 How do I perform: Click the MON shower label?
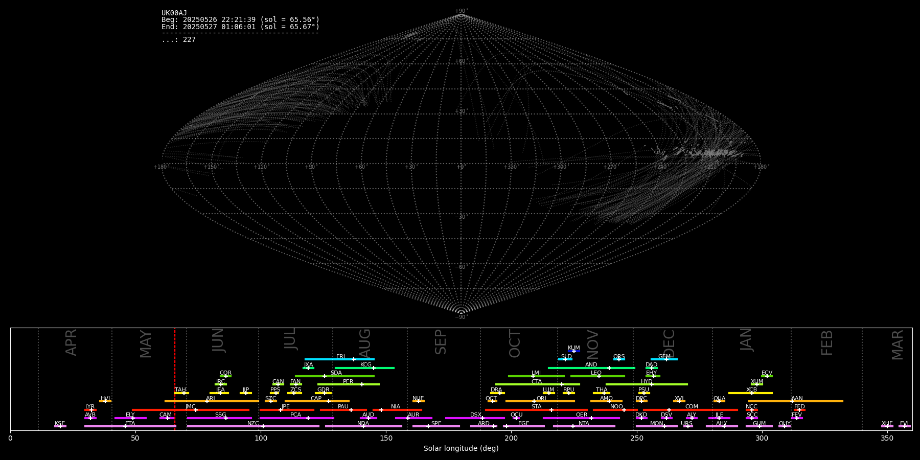[657, 424]
